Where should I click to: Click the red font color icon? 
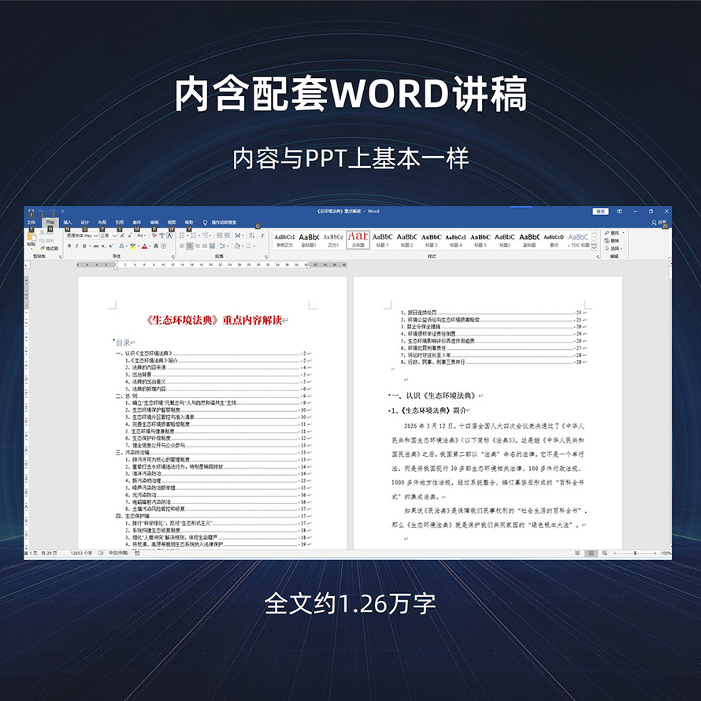(x=144, y=246)
